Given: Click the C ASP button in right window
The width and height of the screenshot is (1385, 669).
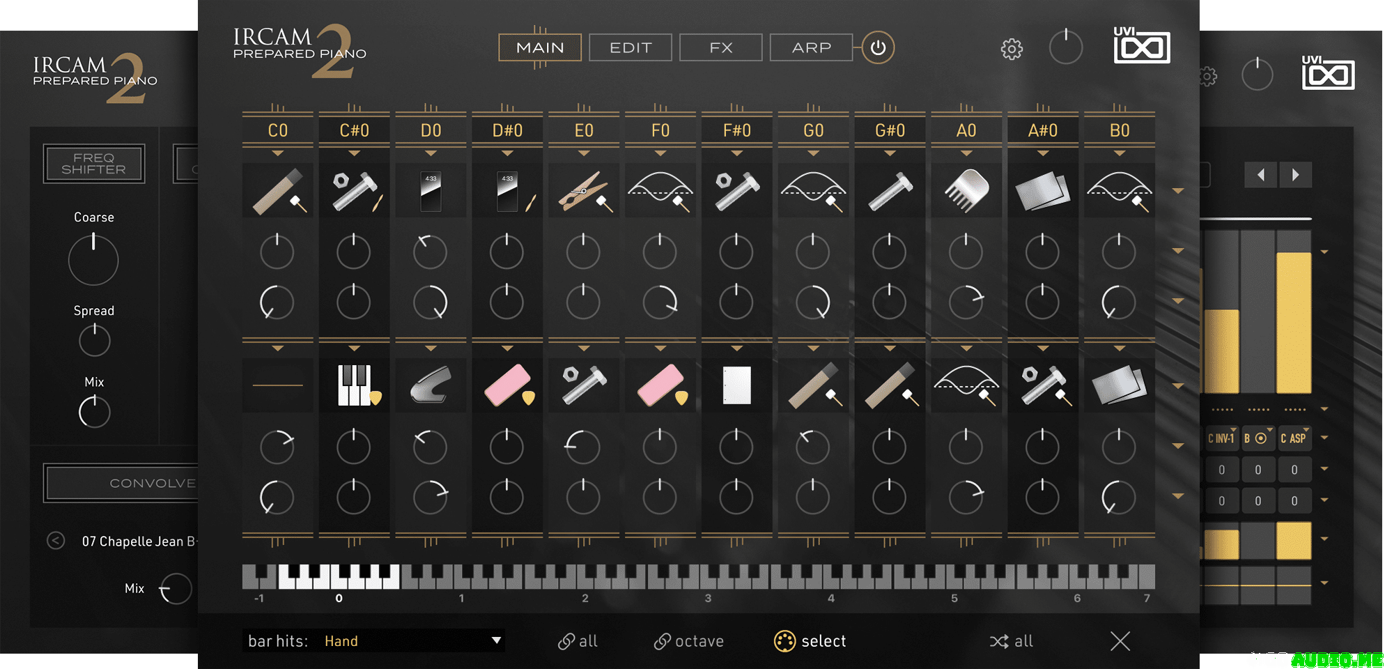Looking at the screenshot, I should pyautogui.click(x=1294, y=438).
